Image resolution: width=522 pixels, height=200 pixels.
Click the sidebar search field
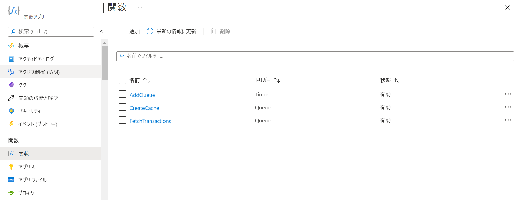tap(51, 32)
